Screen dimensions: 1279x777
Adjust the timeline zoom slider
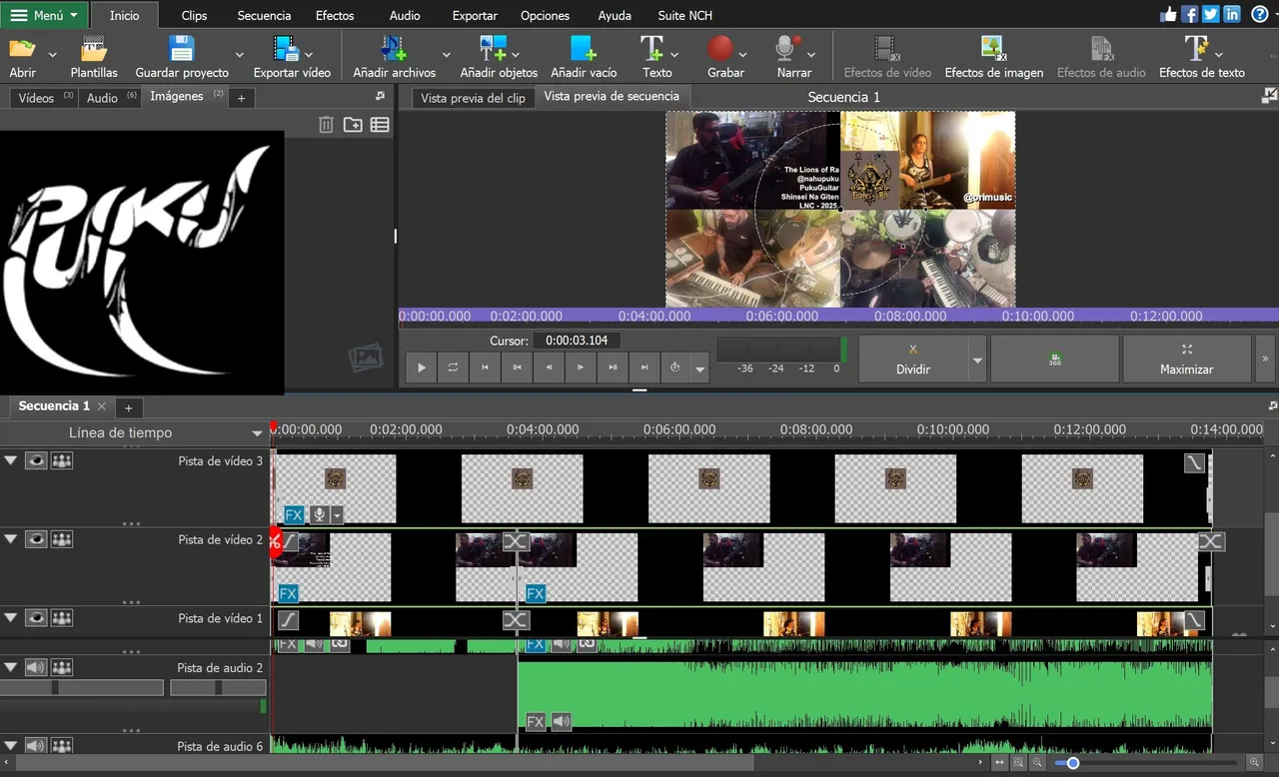(x=1072, y=763)
